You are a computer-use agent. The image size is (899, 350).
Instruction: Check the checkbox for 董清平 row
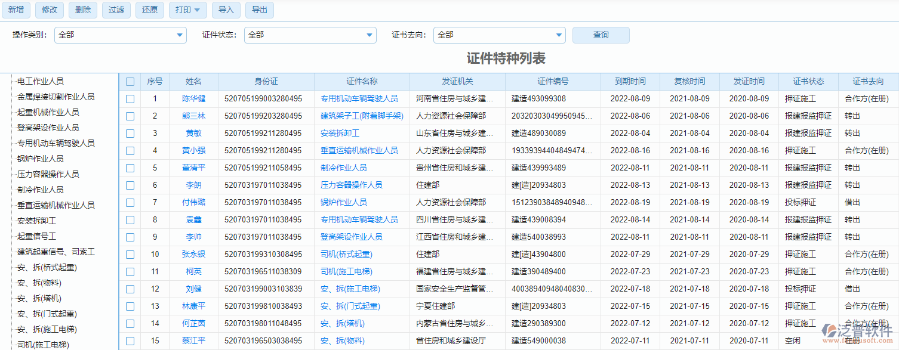pos(130,168)
